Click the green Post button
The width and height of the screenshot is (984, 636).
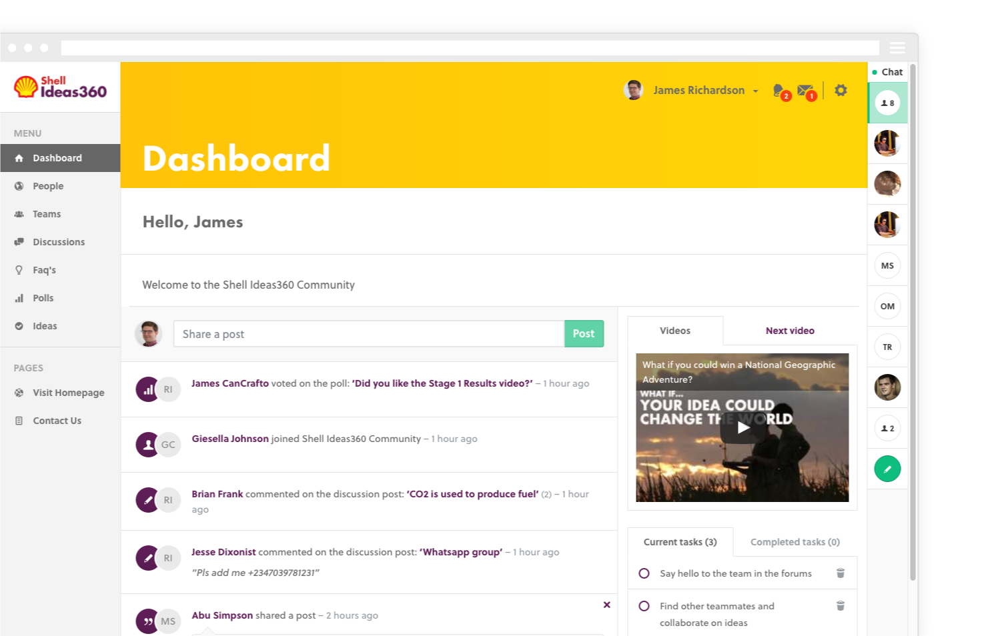(584, 334)
